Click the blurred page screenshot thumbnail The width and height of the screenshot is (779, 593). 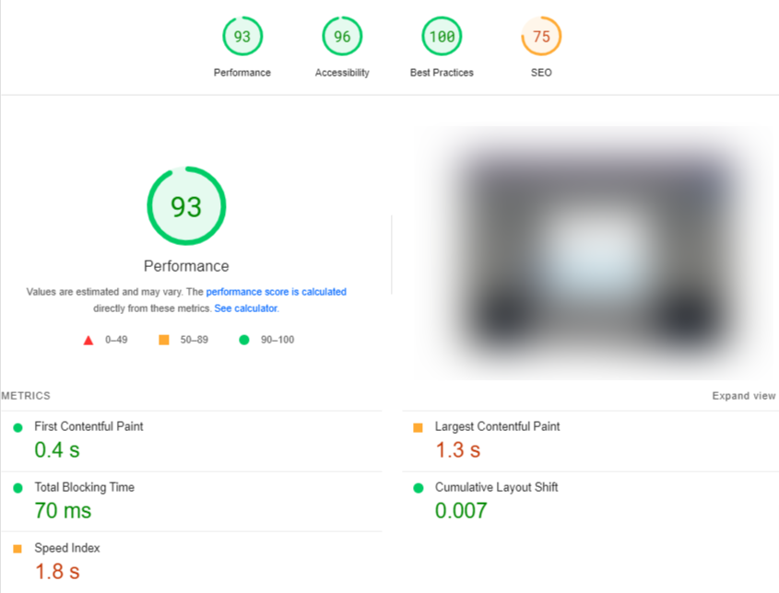tap(596, 252)
